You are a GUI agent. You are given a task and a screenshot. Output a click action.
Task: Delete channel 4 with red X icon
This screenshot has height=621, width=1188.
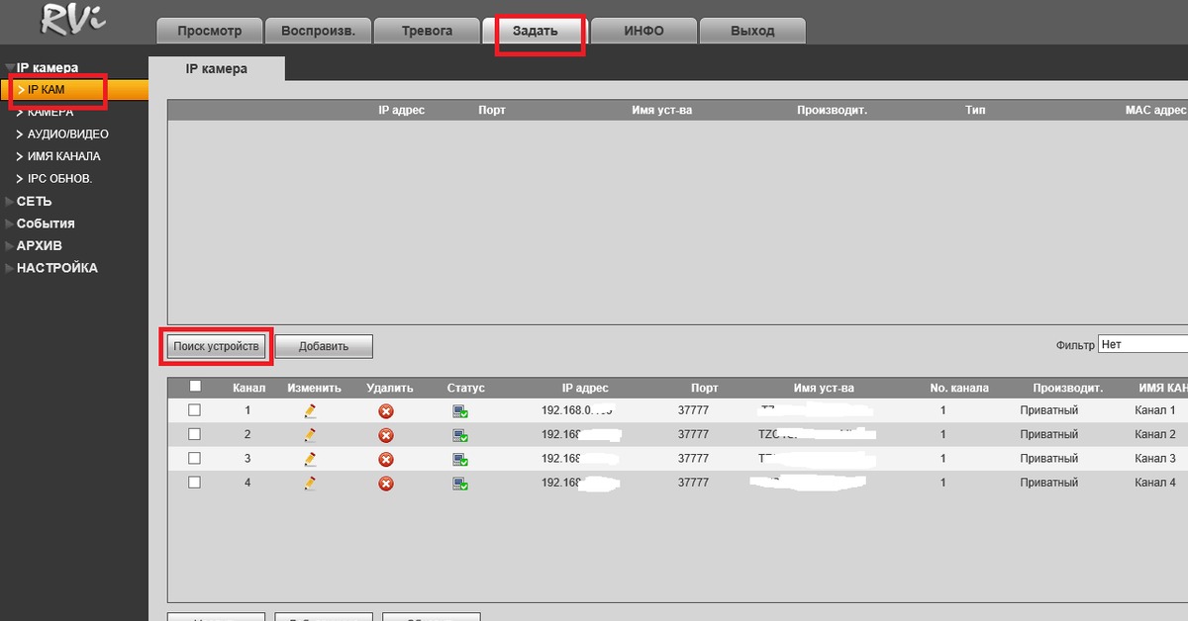click(x=386, y=484)
